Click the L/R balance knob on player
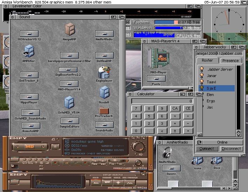 138,163
